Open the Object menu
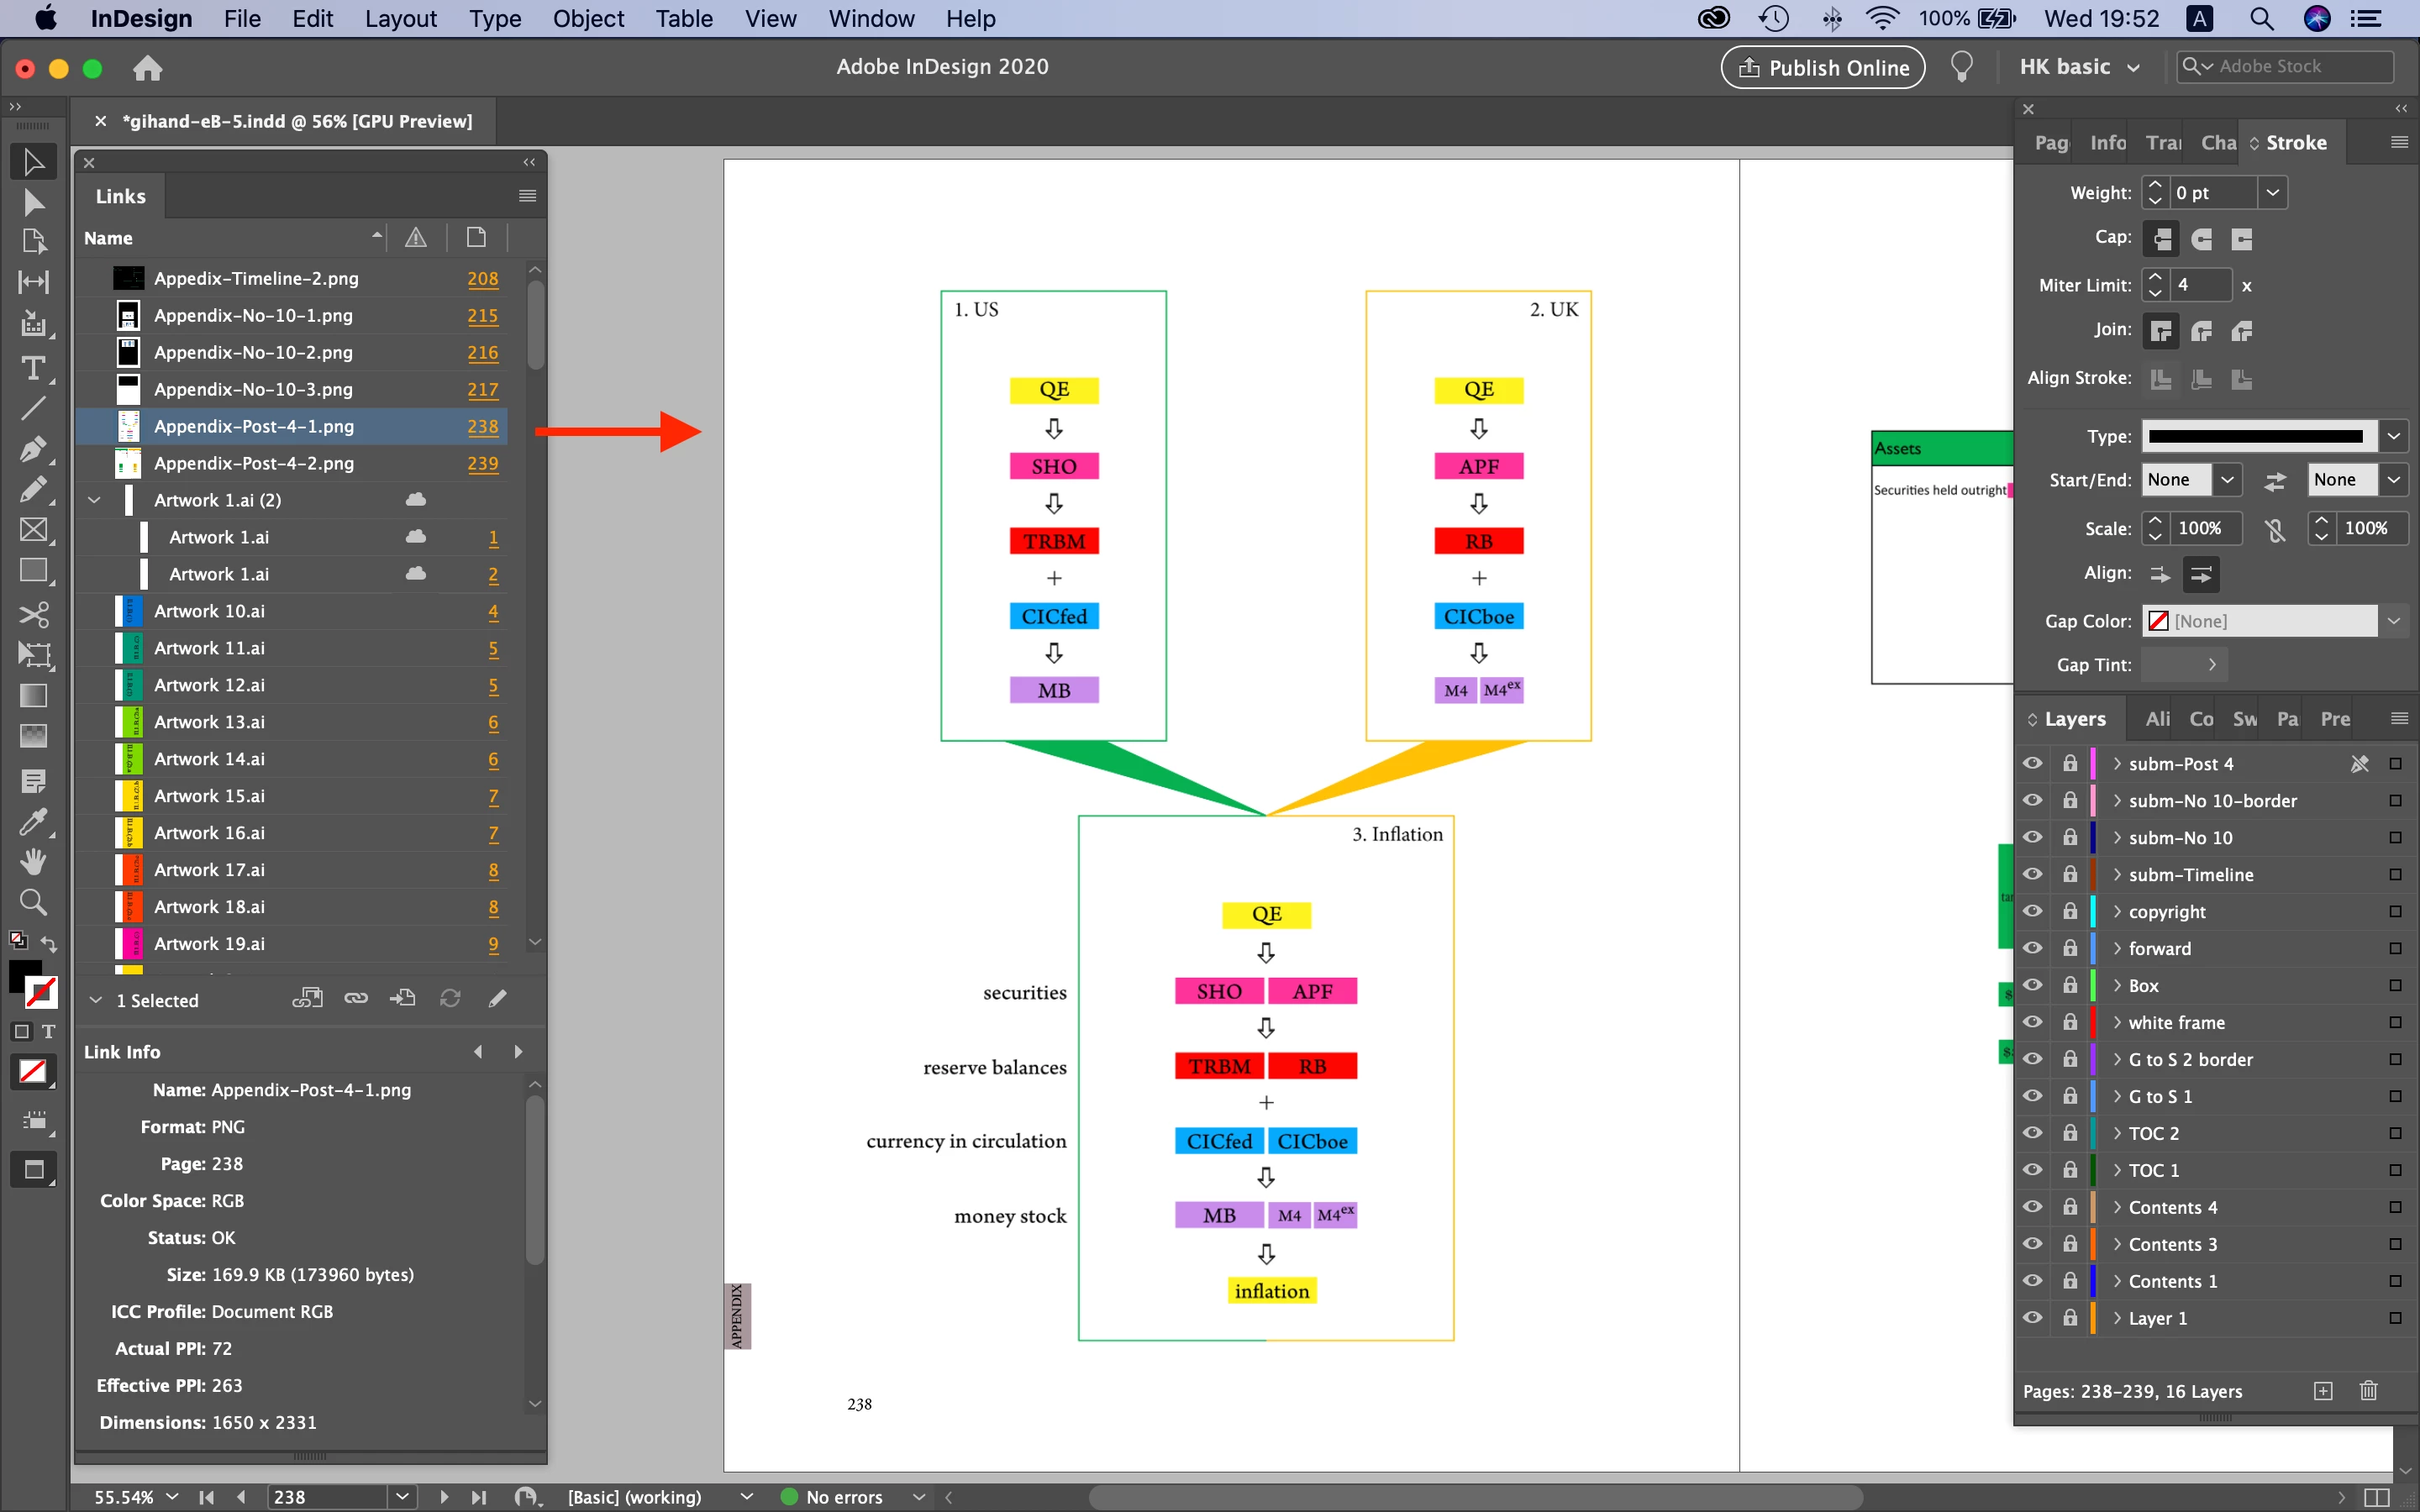The width and height of the screenshot is (2420, 1512). coord(587,18)
